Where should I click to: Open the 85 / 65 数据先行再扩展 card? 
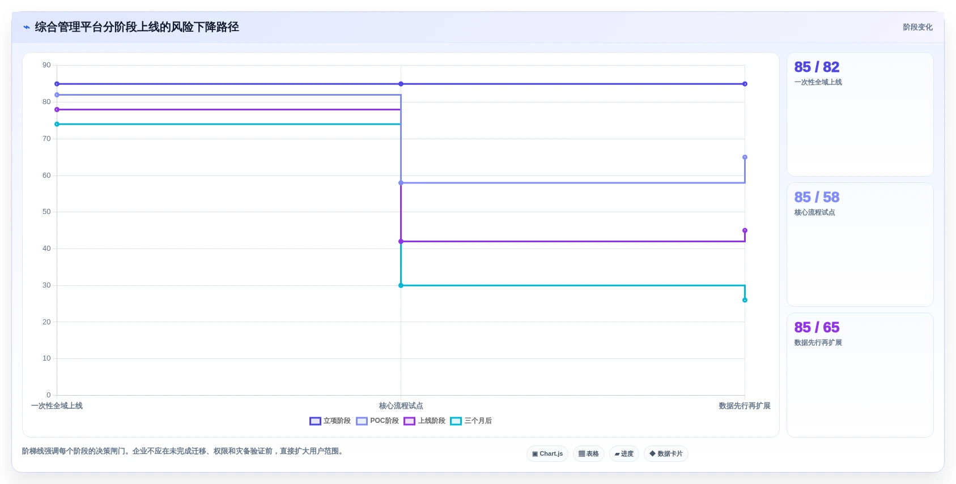[x=860, y=375]
